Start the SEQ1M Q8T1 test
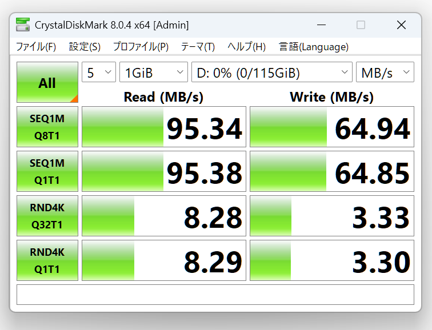 click(x=47, y=127)
